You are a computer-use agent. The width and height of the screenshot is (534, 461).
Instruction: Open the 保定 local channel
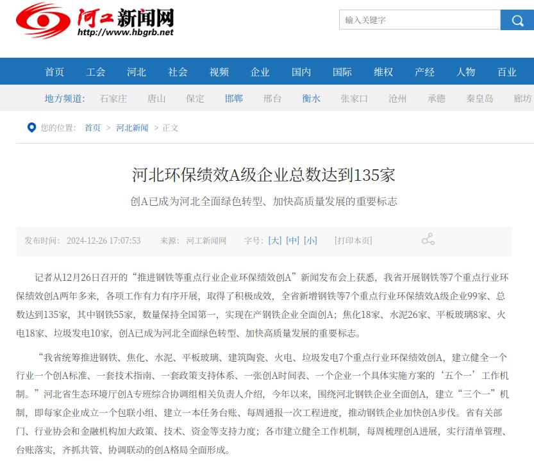point(195,99)
